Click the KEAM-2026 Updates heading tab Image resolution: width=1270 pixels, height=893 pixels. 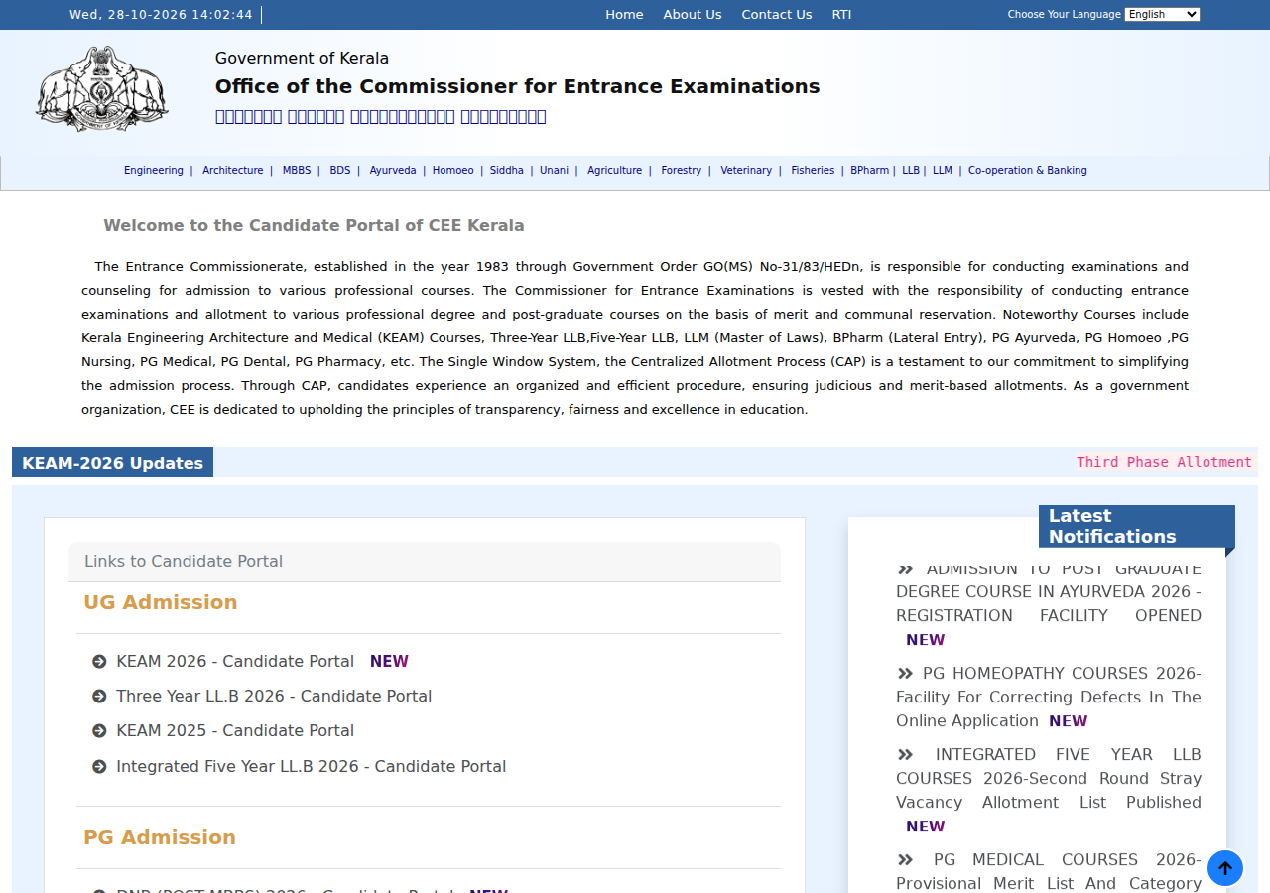[112, 463]
